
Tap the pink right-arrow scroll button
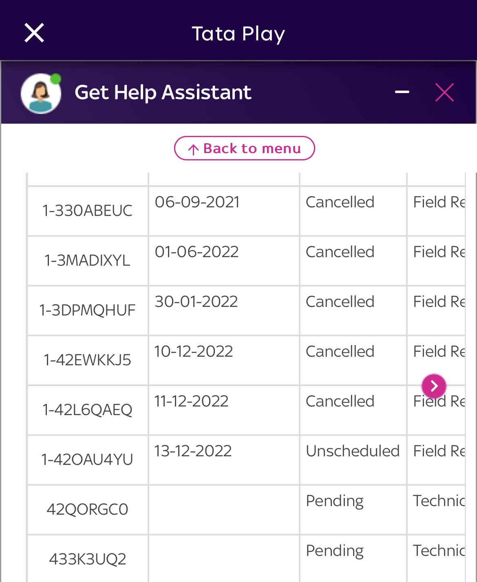pyautogui.click(x=434, y=386)
